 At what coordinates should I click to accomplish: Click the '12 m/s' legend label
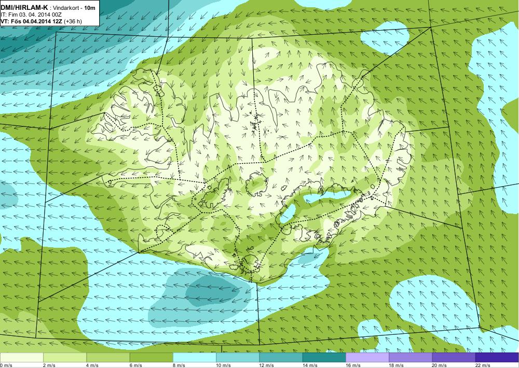266,365
